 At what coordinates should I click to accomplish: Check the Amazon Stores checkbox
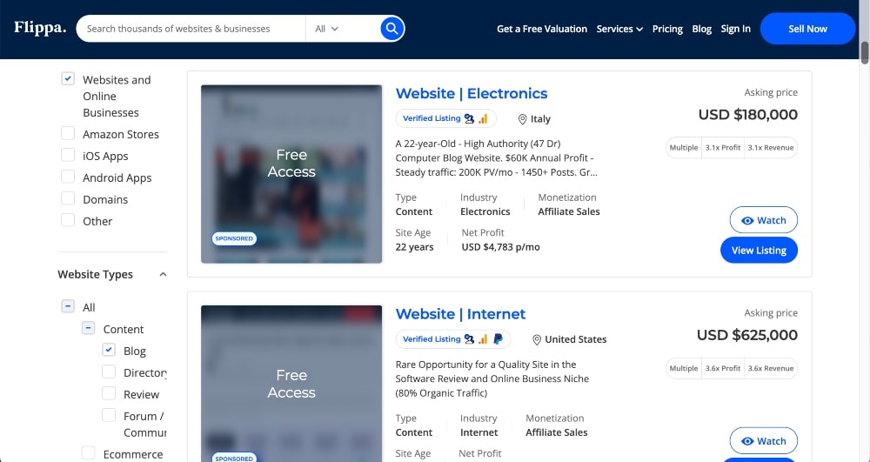(x=68, y=133)
